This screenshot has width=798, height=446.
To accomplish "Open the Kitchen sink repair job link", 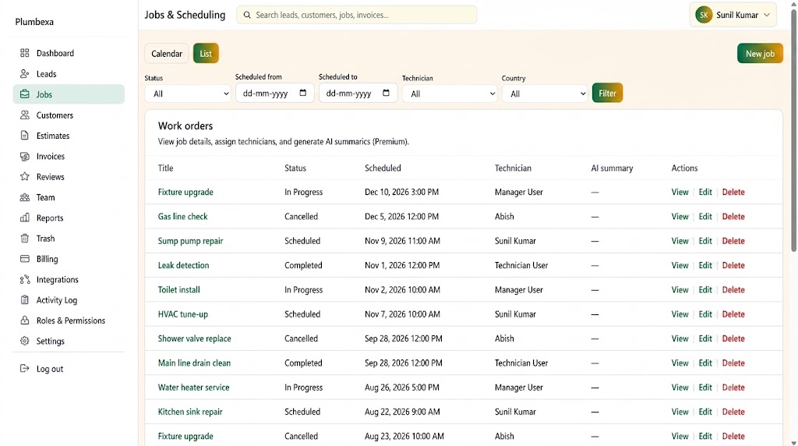I will 190,412.
